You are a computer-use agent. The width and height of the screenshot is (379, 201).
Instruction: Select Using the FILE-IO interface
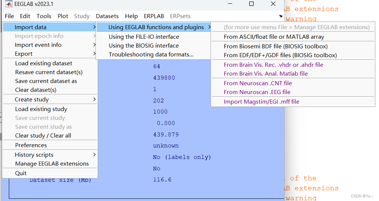pyautogui.click(x=154, y=37)
